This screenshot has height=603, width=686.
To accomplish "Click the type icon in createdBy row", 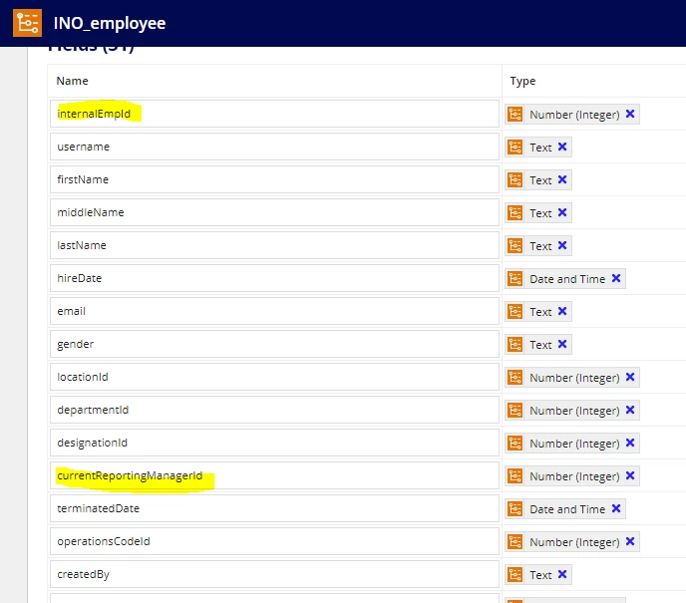I will coord(514,574).
